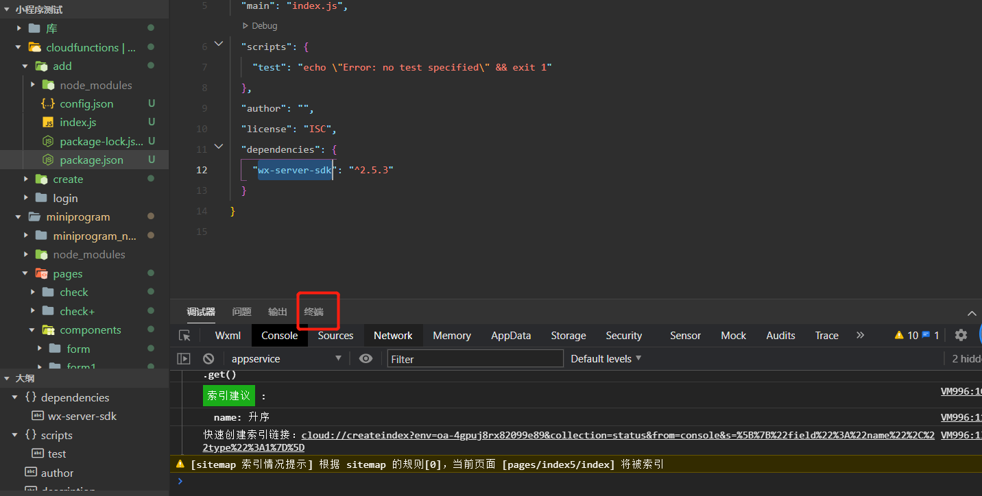Switch to the Network tab
982x496 pixels.
[393, 335]
